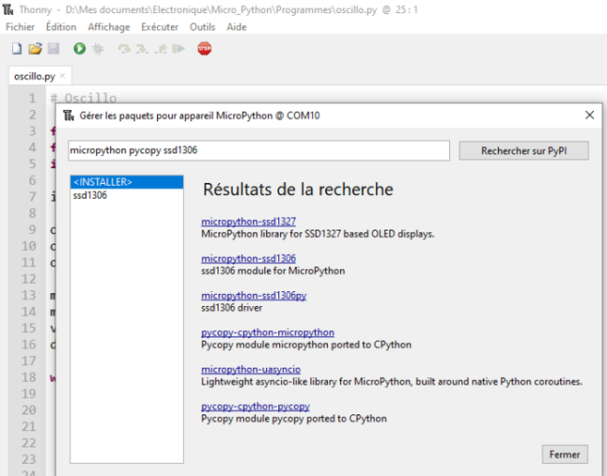Image resolution: width=607 pixels, height=476 pixels.
Task: Open the micropython-uasyncio link
Action: coord(251,370)
